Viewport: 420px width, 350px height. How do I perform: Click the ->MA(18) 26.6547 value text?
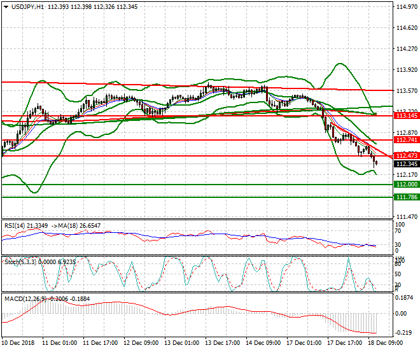[x=76, y=226]
